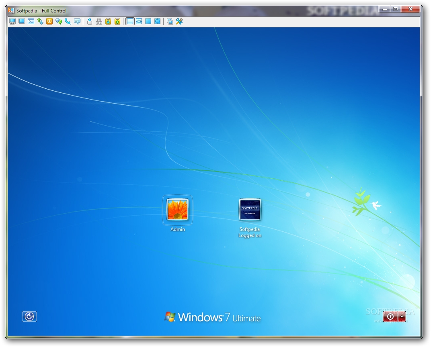Send Ctrl+Alt+Del with the key-arrow icon

[x=90, y=21]
